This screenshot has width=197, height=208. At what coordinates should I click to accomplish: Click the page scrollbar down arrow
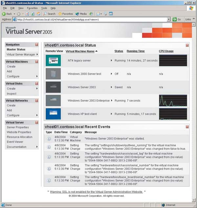coord(194,200)
